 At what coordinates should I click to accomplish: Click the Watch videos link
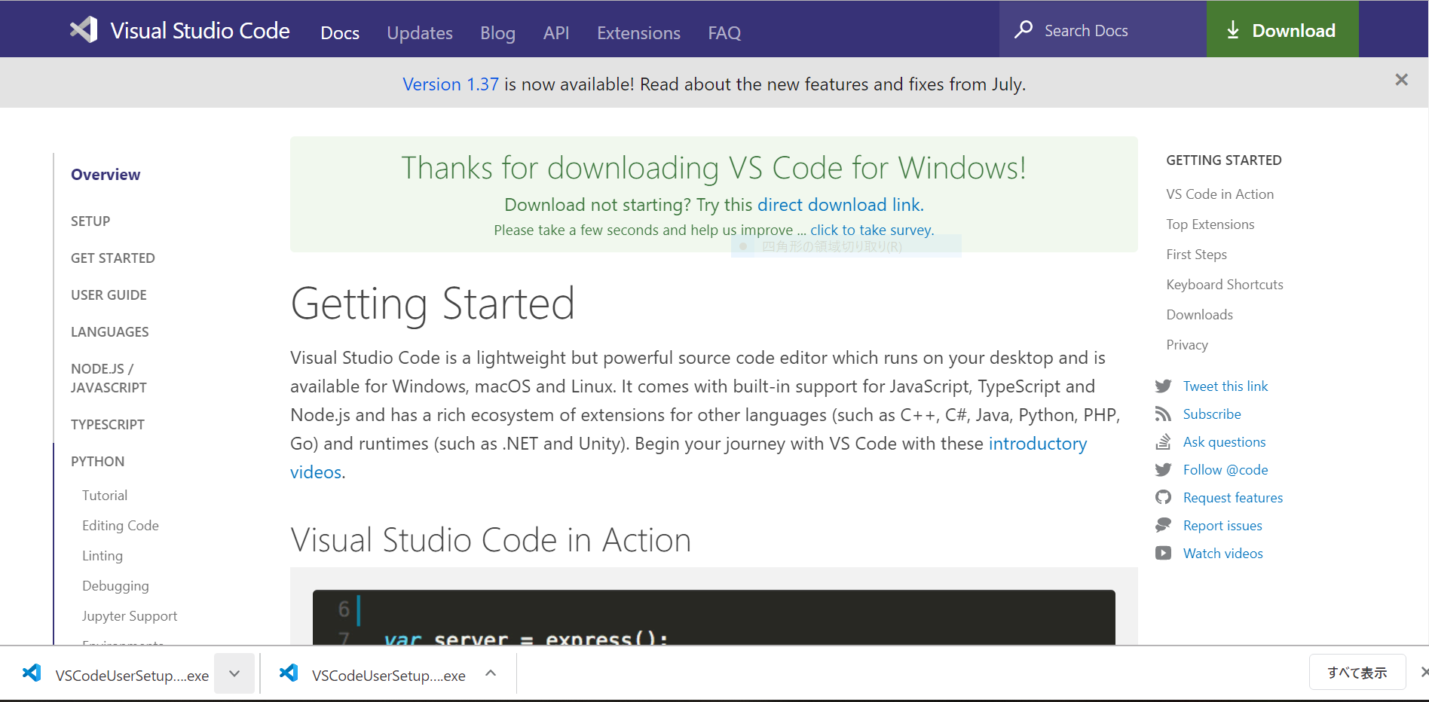point(1223,554)
